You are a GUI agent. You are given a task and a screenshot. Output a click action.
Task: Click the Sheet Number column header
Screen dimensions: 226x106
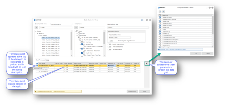coord(68,63)
